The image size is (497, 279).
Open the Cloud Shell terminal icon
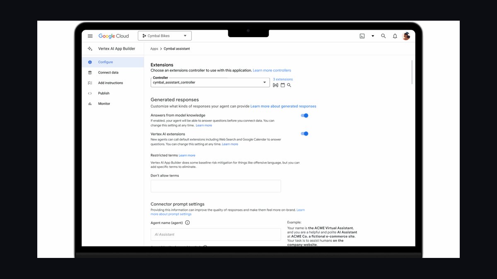362,36
